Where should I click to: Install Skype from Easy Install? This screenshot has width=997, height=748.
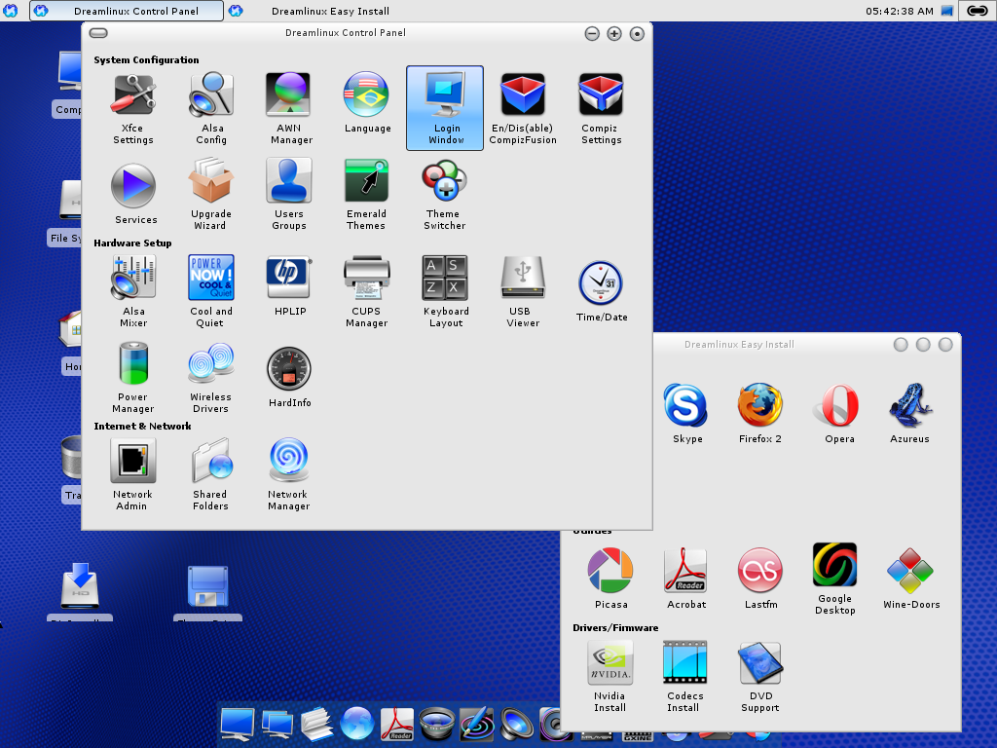[x=686, y=413]
